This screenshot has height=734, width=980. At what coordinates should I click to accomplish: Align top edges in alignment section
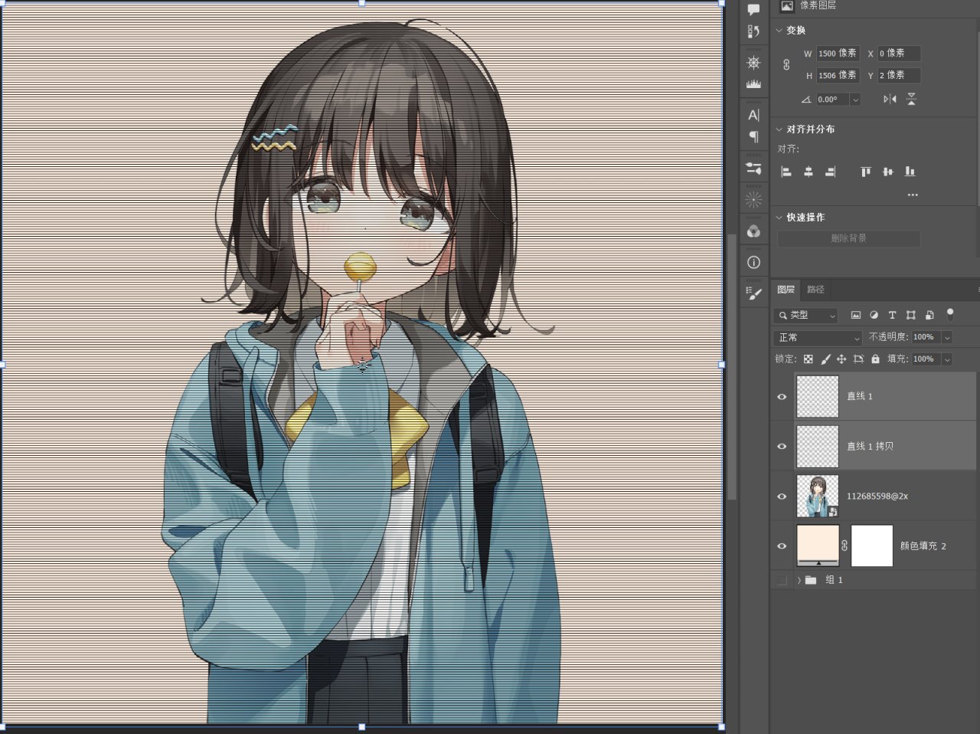[865, 172]
